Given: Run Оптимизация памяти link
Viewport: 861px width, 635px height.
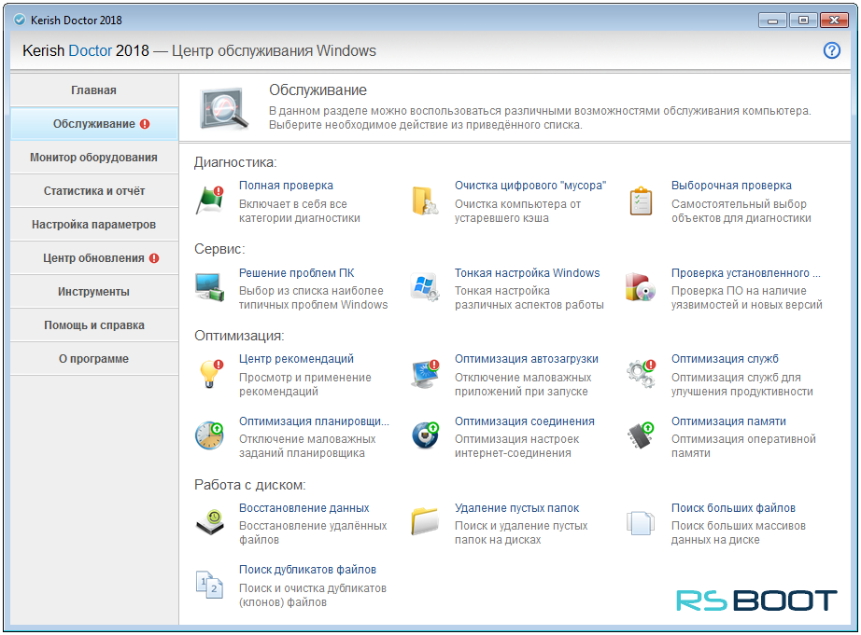Looking at the screenshot, I should (x=728, y=421).
